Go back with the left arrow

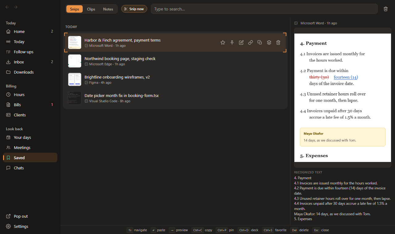pyautogui.click(x=7, y=7)
